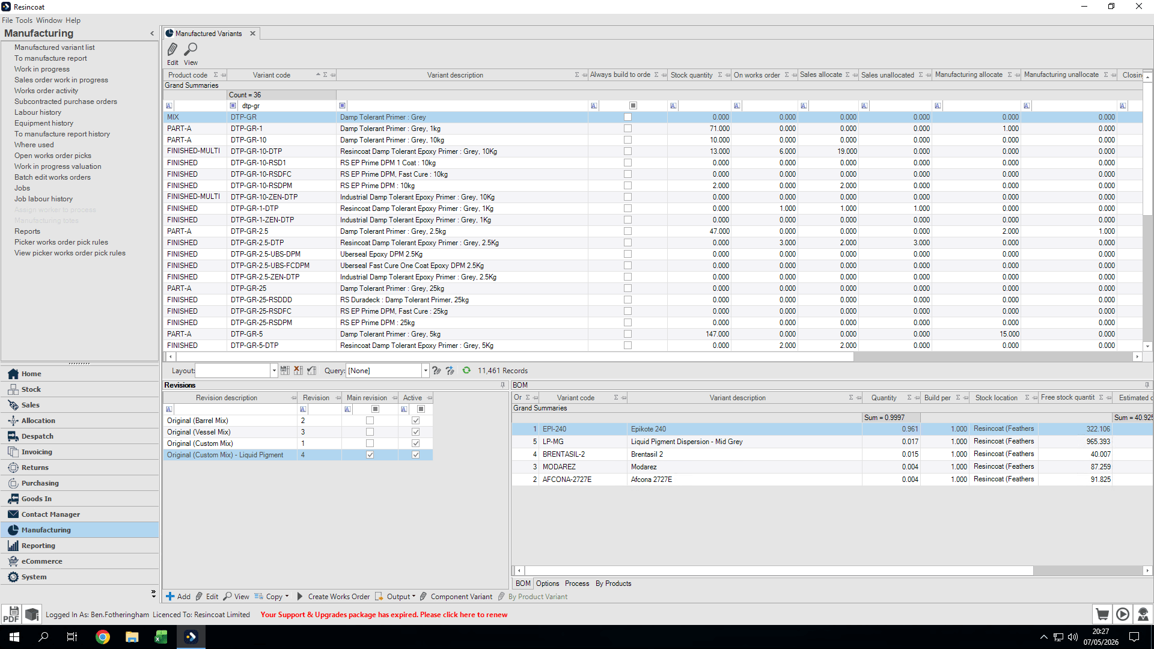The height and width of the screenshot is (649, 1154).
Task: Open Home module in navigation
Action: pos(79,374)
